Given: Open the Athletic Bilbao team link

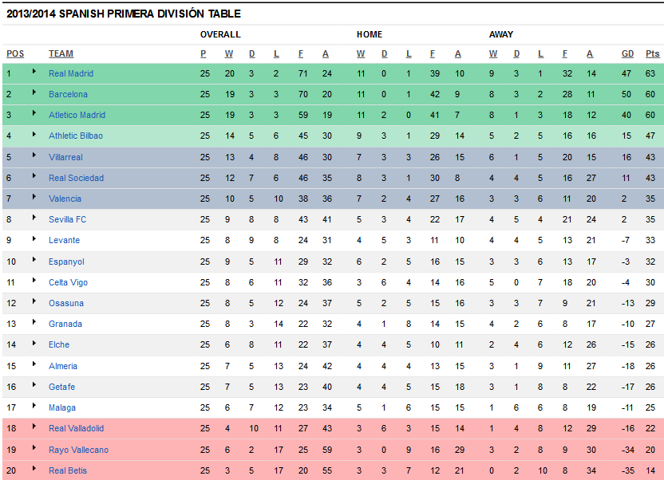Looking at the screenshot, I should [x=75, y=136].
